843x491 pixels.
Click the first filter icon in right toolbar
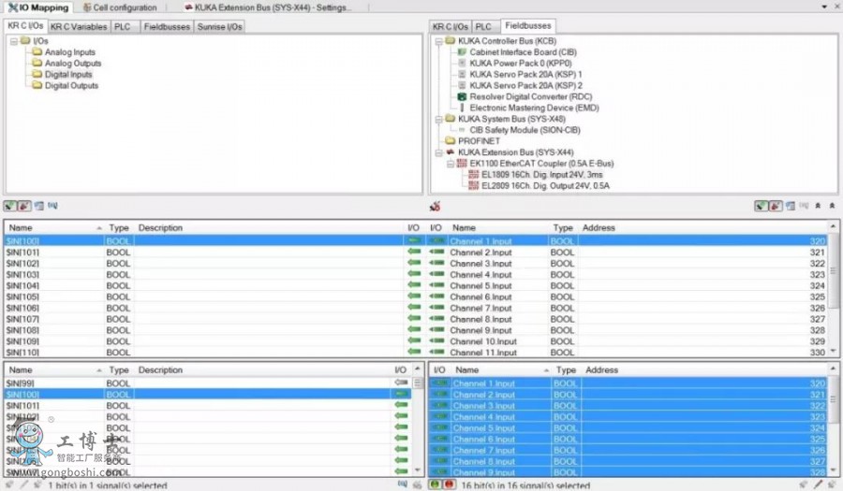[x=761, y=206]
